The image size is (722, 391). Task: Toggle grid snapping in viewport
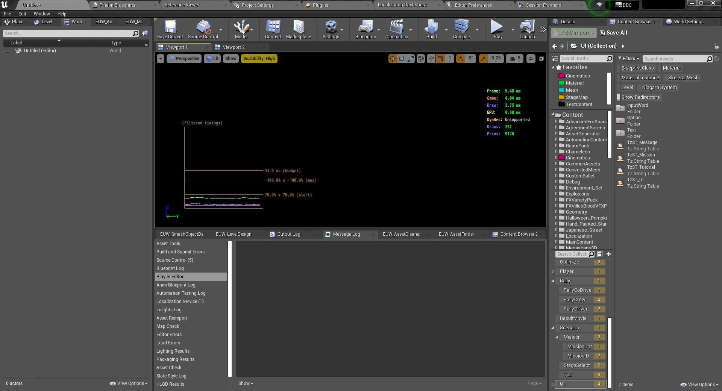(x=440, y=59)
